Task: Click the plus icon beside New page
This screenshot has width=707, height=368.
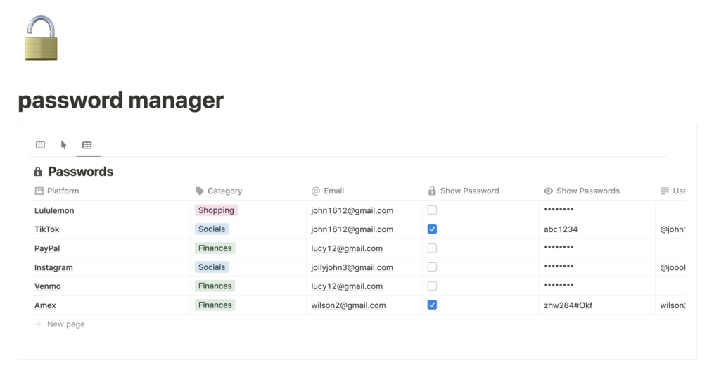Action: click(39, 324)
